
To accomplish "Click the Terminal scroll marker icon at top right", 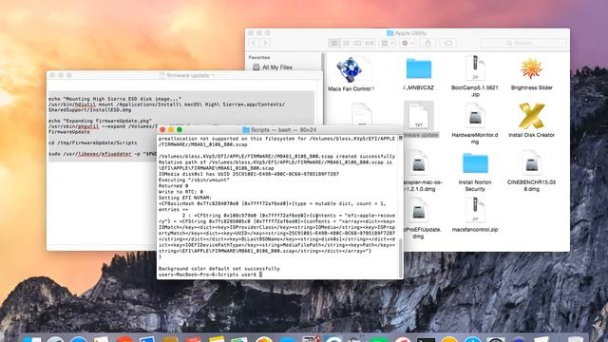I will coord(401,138).
